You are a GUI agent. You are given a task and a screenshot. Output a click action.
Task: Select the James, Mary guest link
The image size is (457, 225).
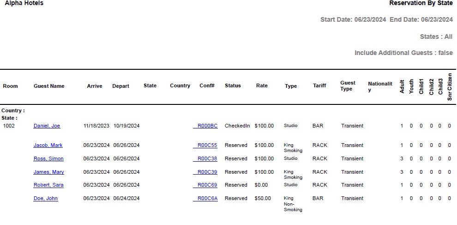(48, 172)
